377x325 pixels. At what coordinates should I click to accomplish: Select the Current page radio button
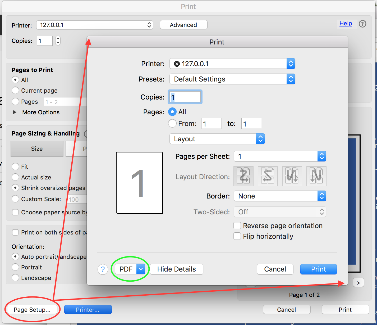[15, 91]
